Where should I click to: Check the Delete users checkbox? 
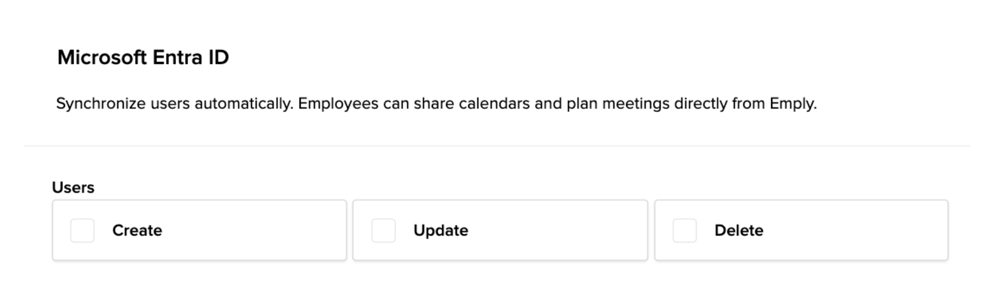[x=685, y=230]
